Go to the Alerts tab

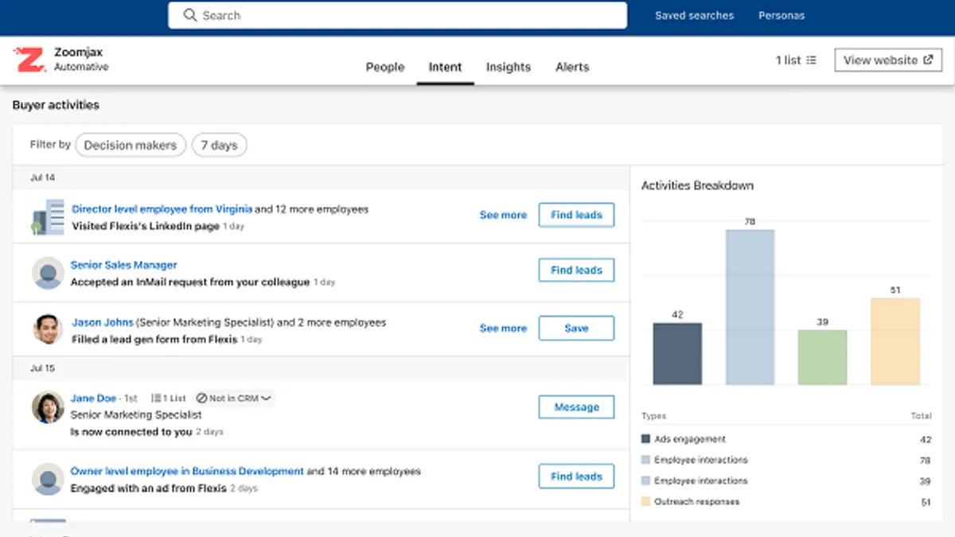[x=572, y=67]
